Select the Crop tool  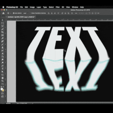[3, 32]
